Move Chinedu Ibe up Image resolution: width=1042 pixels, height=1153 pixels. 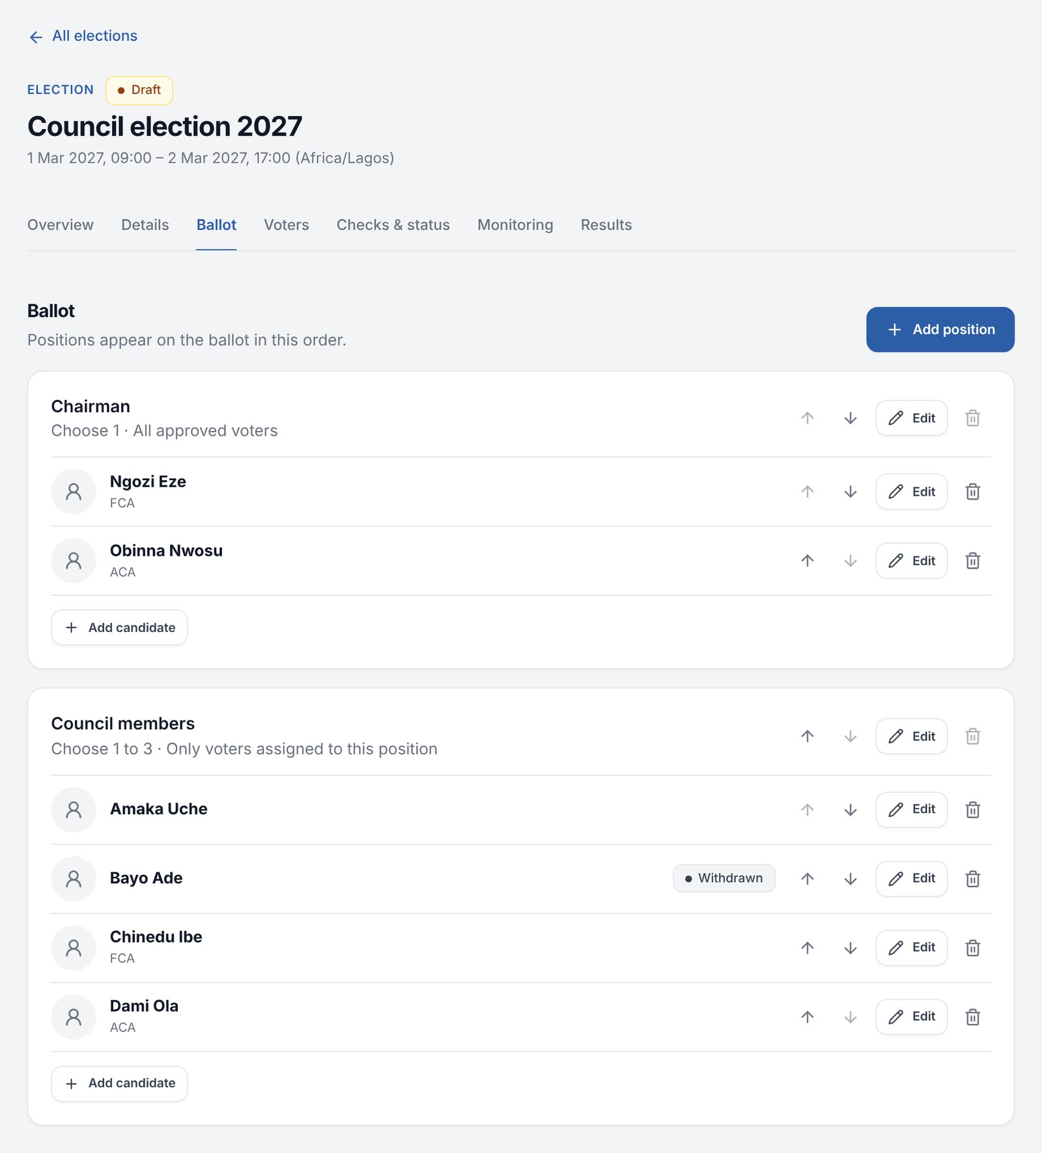[808, 948]
